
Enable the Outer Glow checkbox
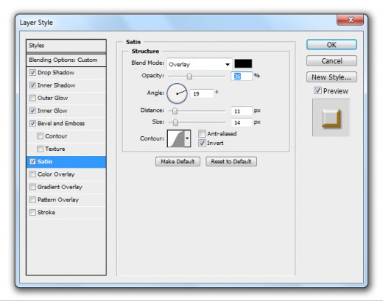[x=32, y=98]
